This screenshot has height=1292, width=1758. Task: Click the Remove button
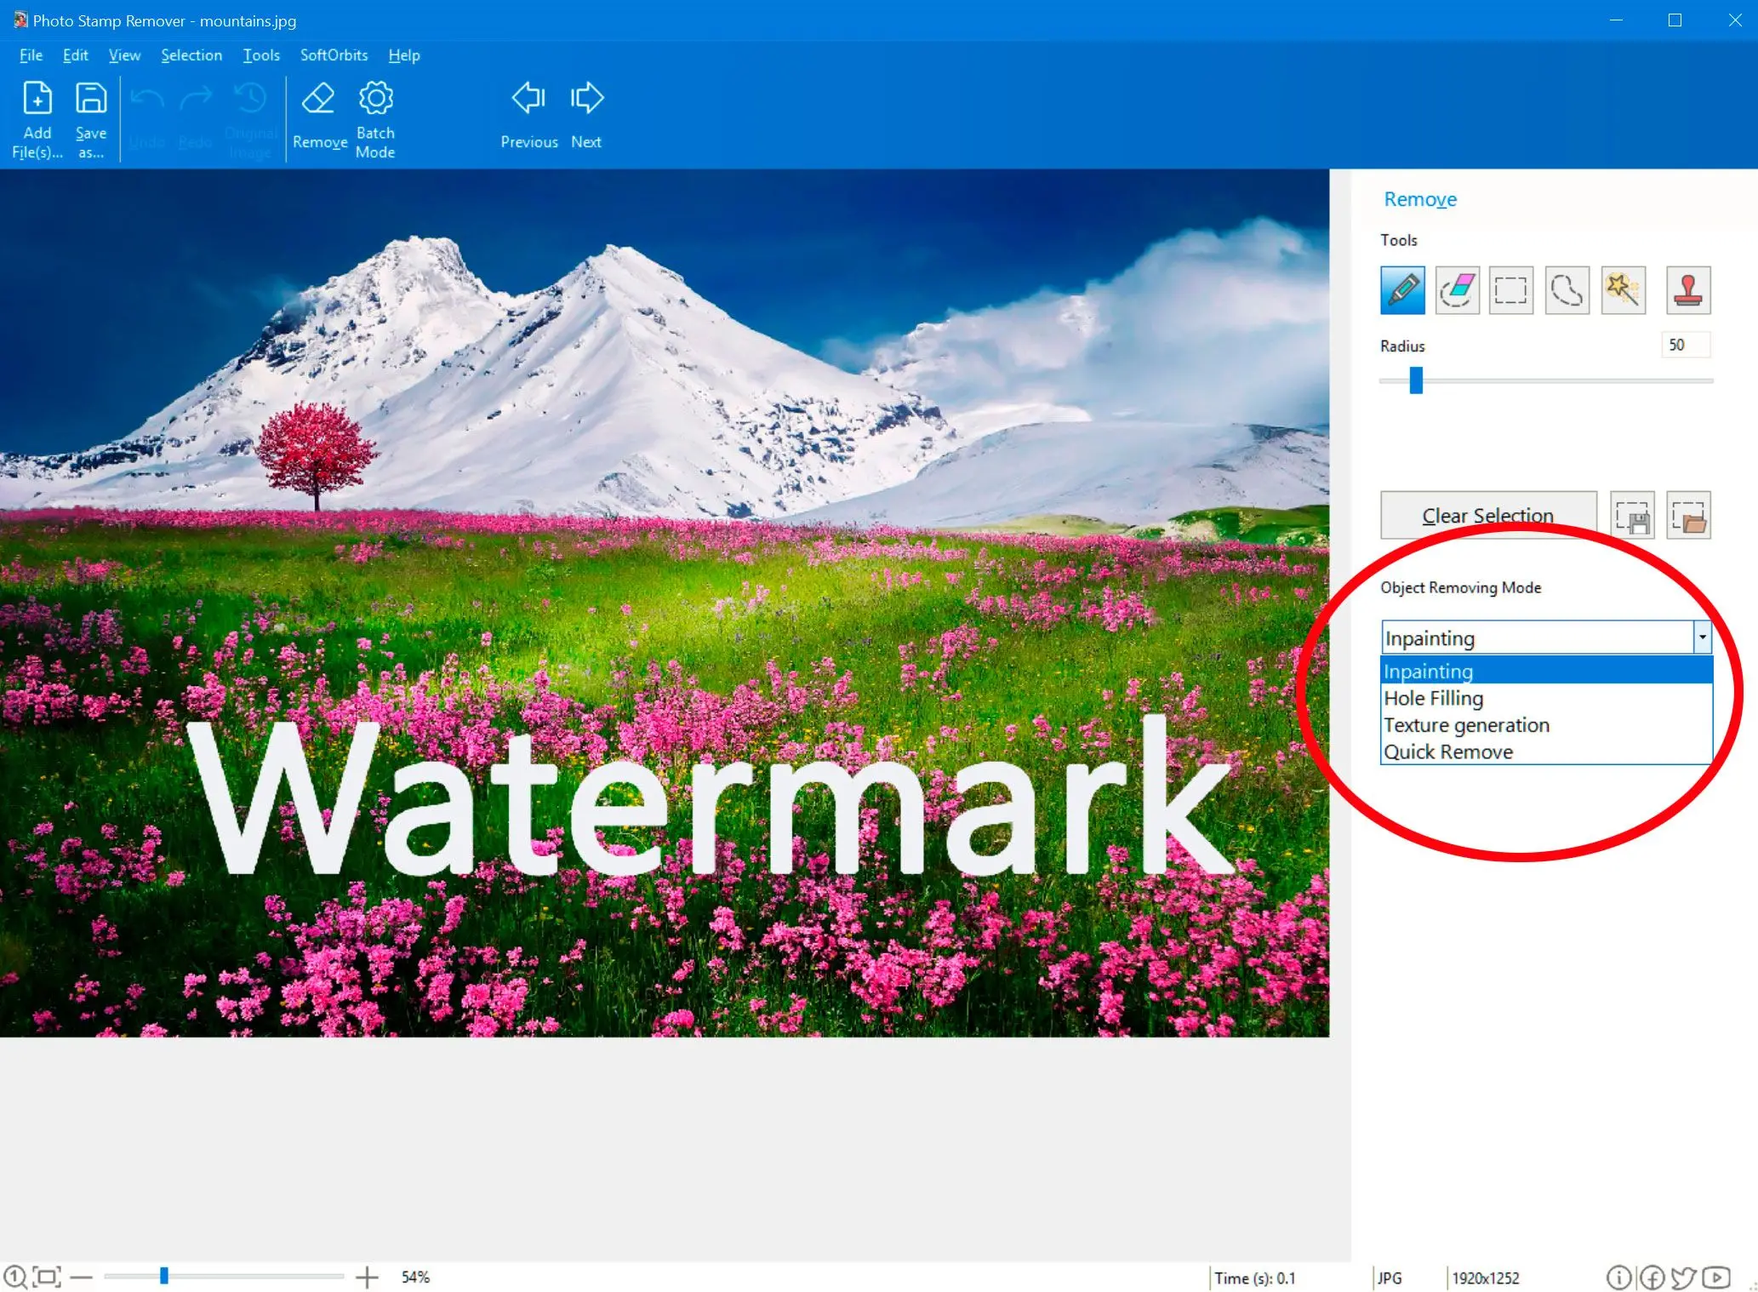click(x=318, y=116)
